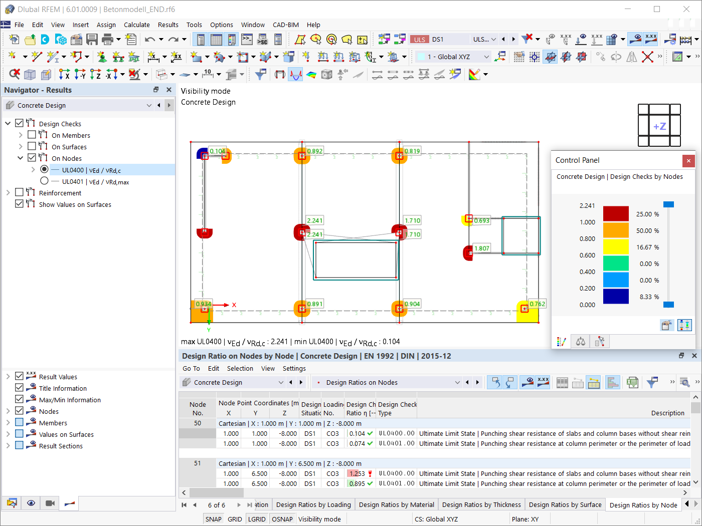Expand the Result Values tree node

click(8, 376)
